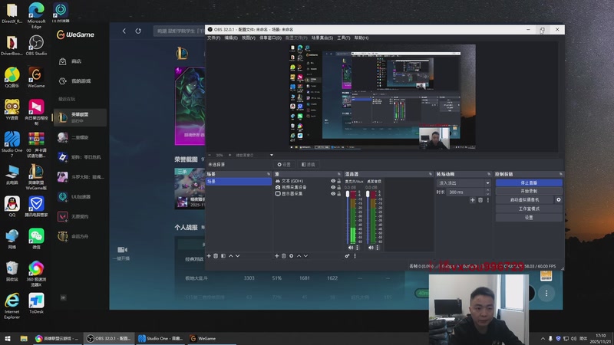Open Studio One 7 desktop shortcut
This screenshot has height=345, width=614.
(x=12, y=144)
